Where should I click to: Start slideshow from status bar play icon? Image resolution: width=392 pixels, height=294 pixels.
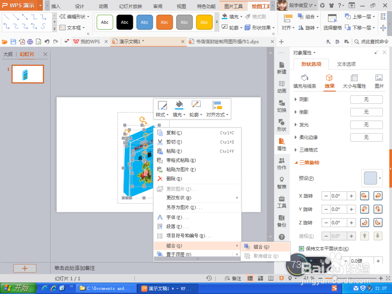(281, 278)
